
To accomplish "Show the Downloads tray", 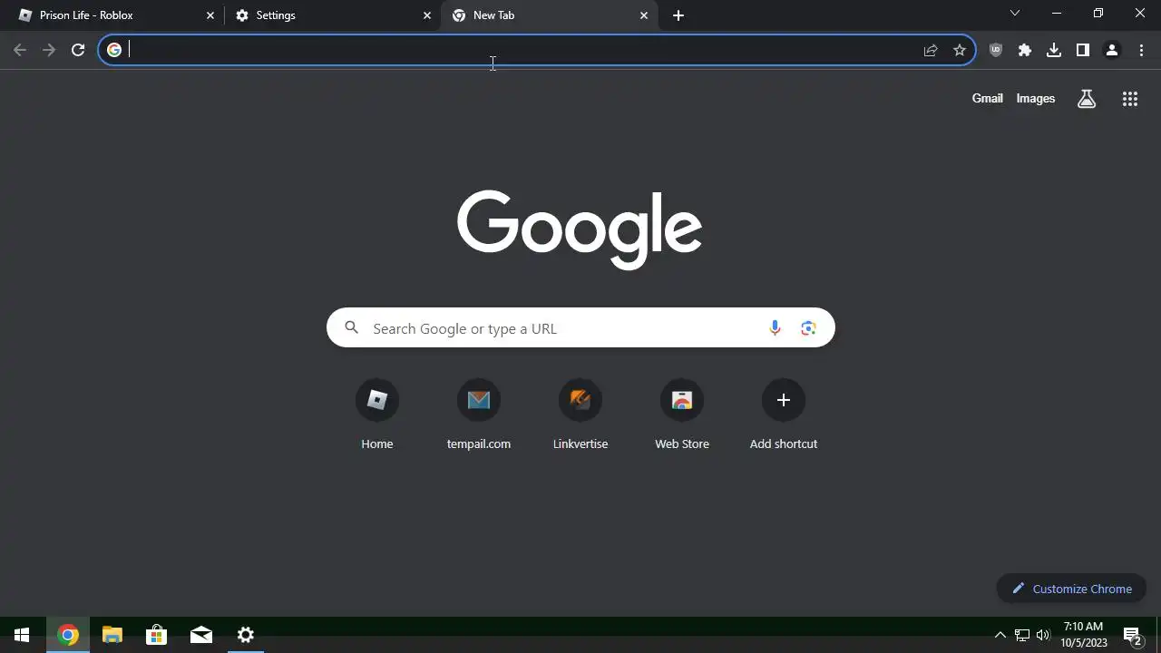I will pos(1054,50).
